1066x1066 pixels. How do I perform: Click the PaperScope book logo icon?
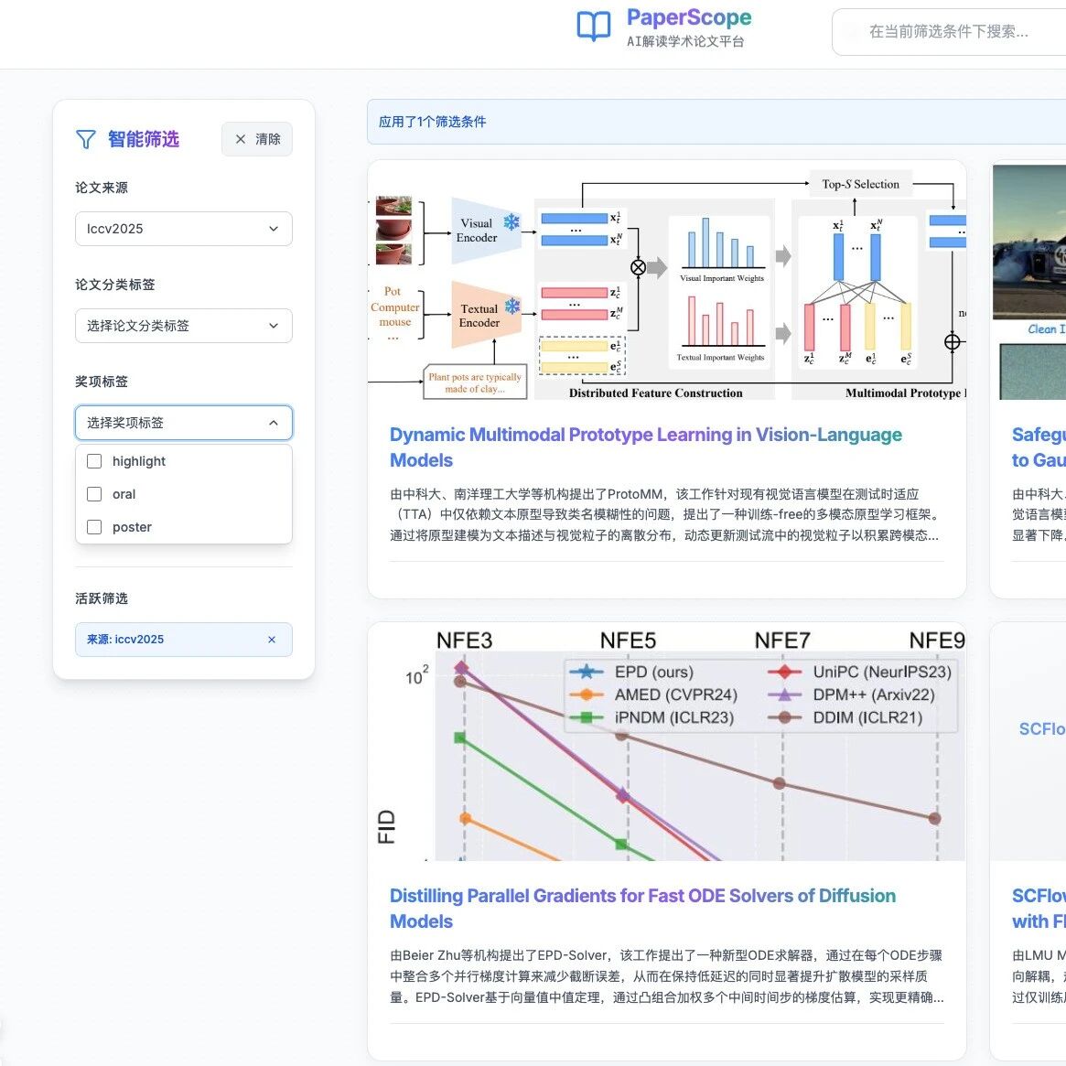coord(593,27)
